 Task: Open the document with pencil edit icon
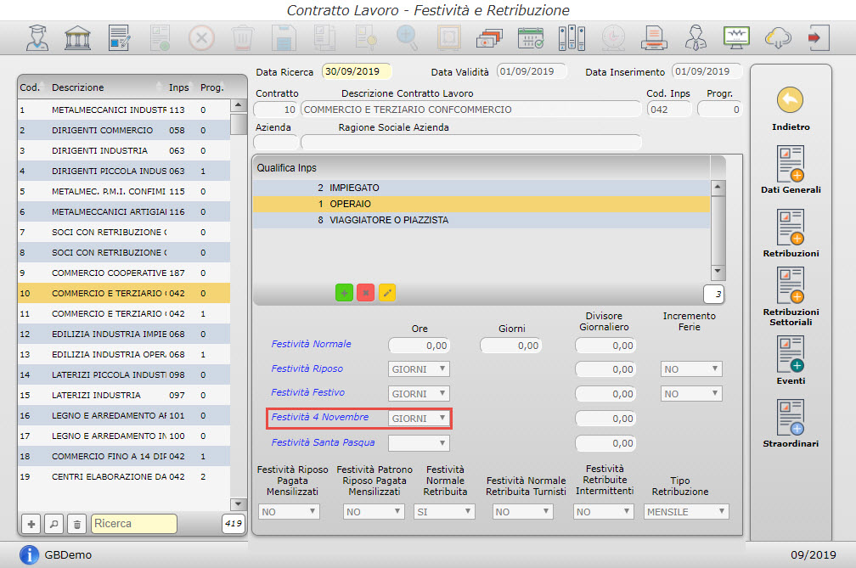pyautogui.click(x=119, y=38)
